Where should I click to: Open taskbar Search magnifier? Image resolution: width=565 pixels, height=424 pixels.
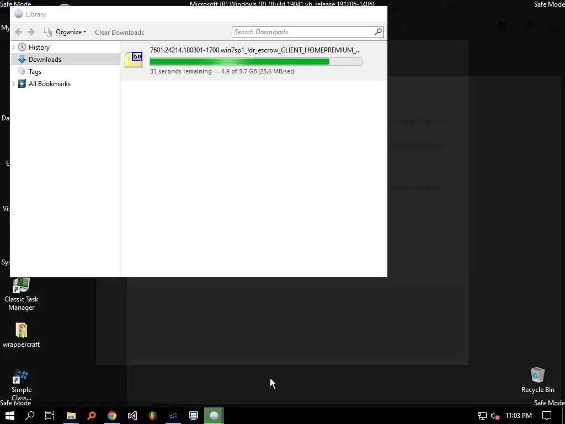30,416
